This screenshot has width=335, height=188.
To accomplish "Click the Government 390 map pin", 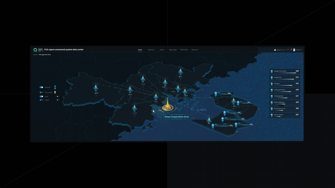I will (x=216, y=94).
